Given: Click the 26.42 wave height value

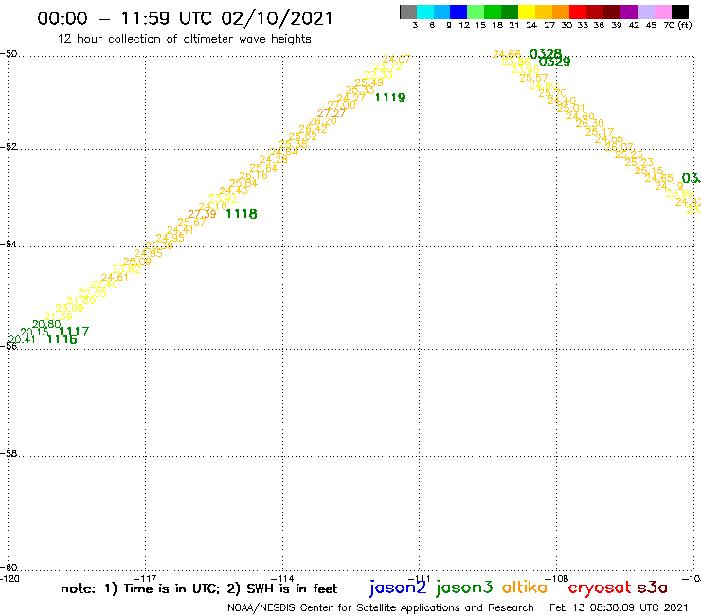Looking at the screenshot, I should coord(313,129).
